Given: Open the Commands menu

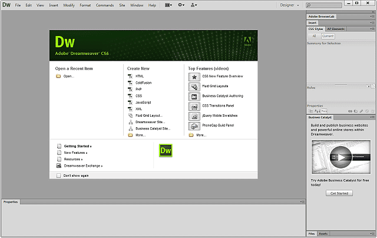Looking at the screenshot, I should [x=105, y=5].
